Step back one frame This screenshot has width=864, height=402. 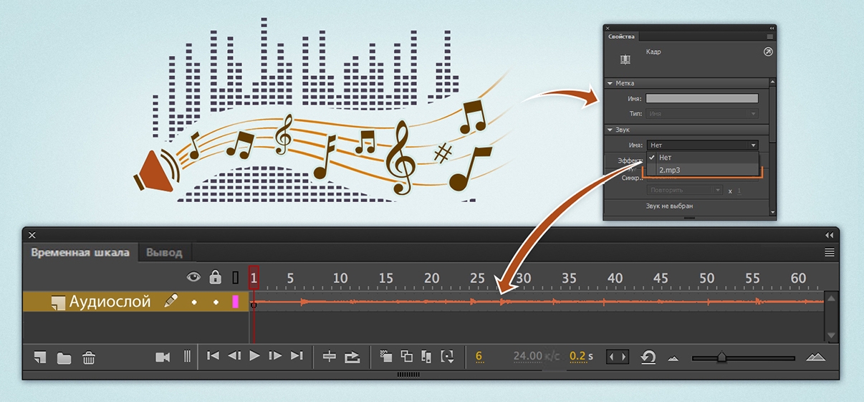pos(234,355)
